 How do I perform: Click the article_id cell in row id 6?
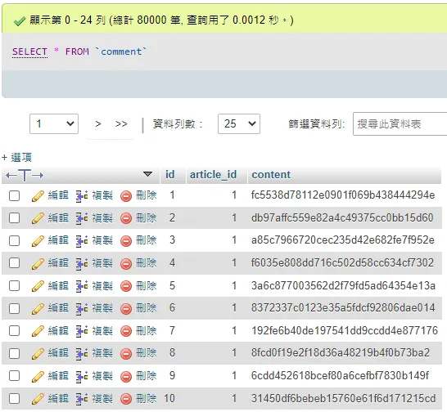234,308
